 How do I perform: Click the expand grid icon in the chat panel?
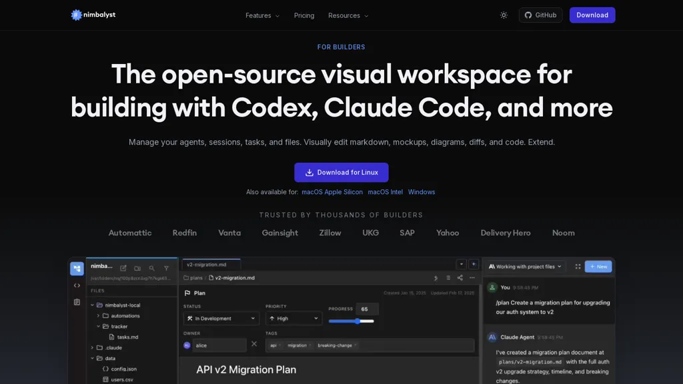click(x=578, y=267)
